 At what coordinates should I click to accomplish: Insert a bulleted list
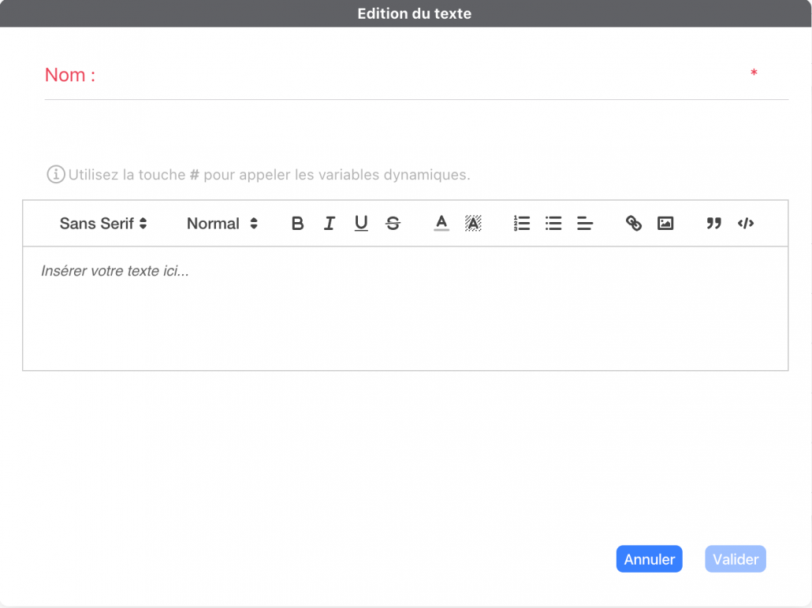pyautogui.click(x=553, y=224)
